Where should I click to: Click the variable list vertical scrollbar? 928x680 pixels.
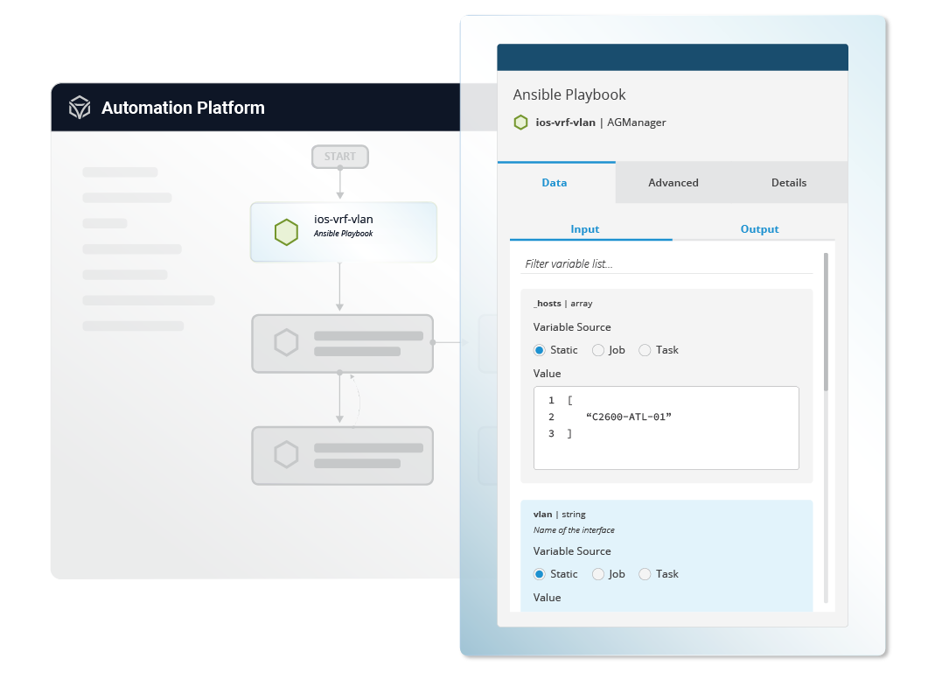pos(825,324)
